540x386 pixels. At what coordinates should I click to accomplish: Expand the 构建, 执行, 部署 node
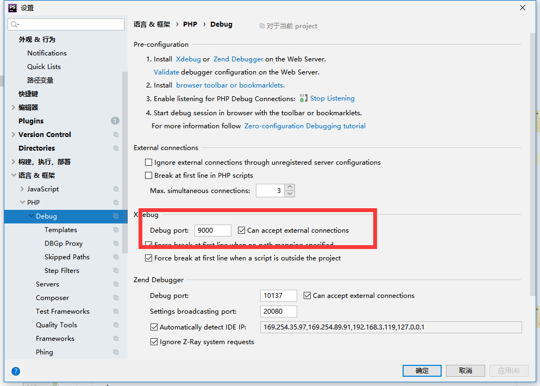[x=14, y=161]
